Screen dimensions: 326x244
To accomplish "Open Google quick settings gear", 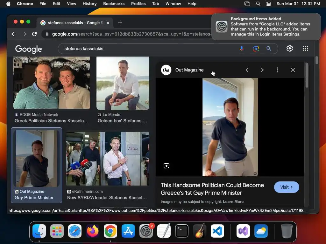I will tap(290, 48).
